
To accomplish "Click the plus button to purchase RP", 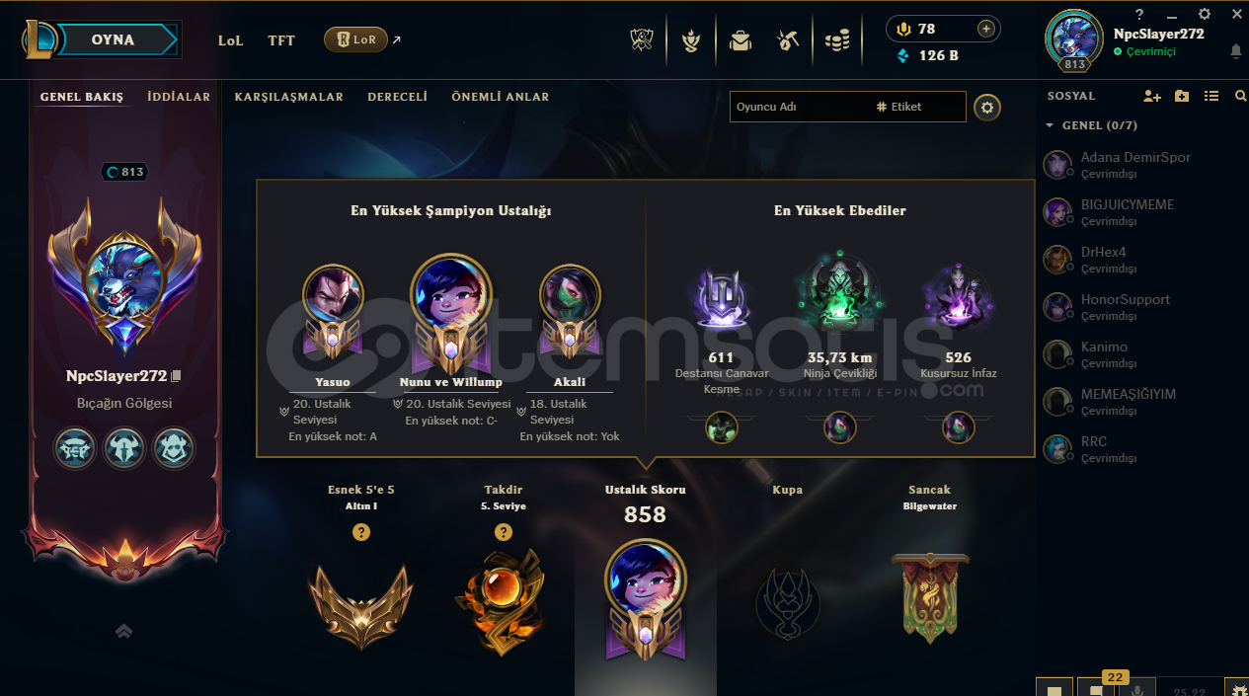I will click(985, 29).
